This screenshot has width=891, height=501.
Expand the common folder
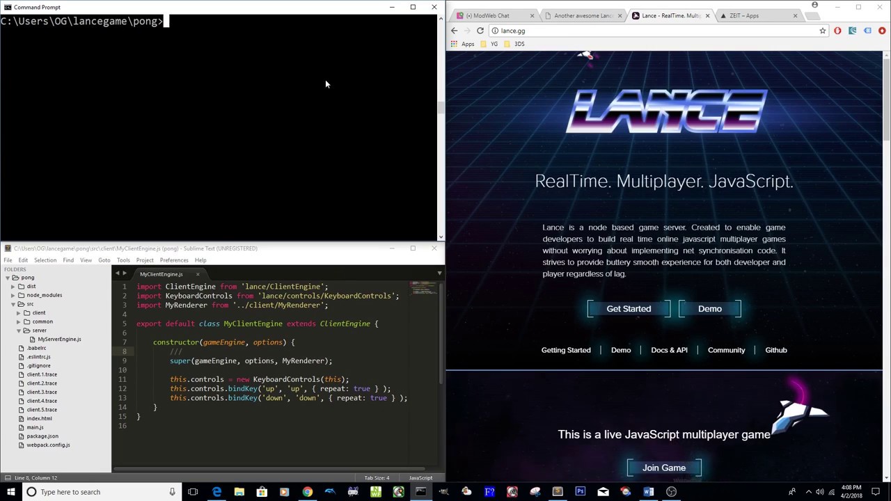[18, 321]
